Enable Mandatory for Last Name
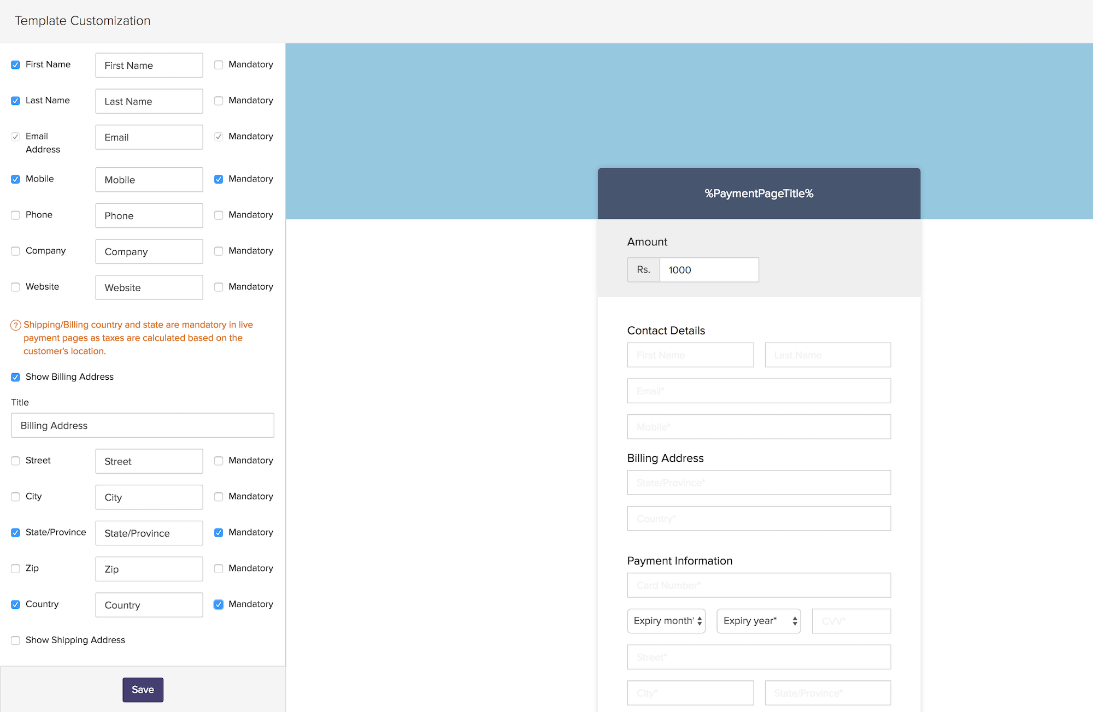This screenshot has height=712, width=1093. pyautogui.click(x=219, y=101)
